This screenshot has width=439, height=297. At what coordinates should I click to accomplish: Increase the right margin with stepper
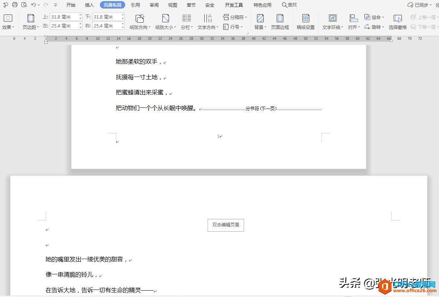[x=123, y=24]
